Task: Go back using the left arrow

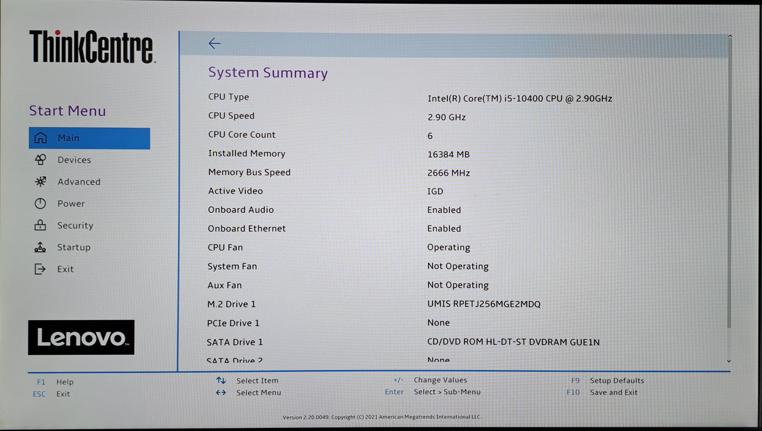Action: coord(214,43)
